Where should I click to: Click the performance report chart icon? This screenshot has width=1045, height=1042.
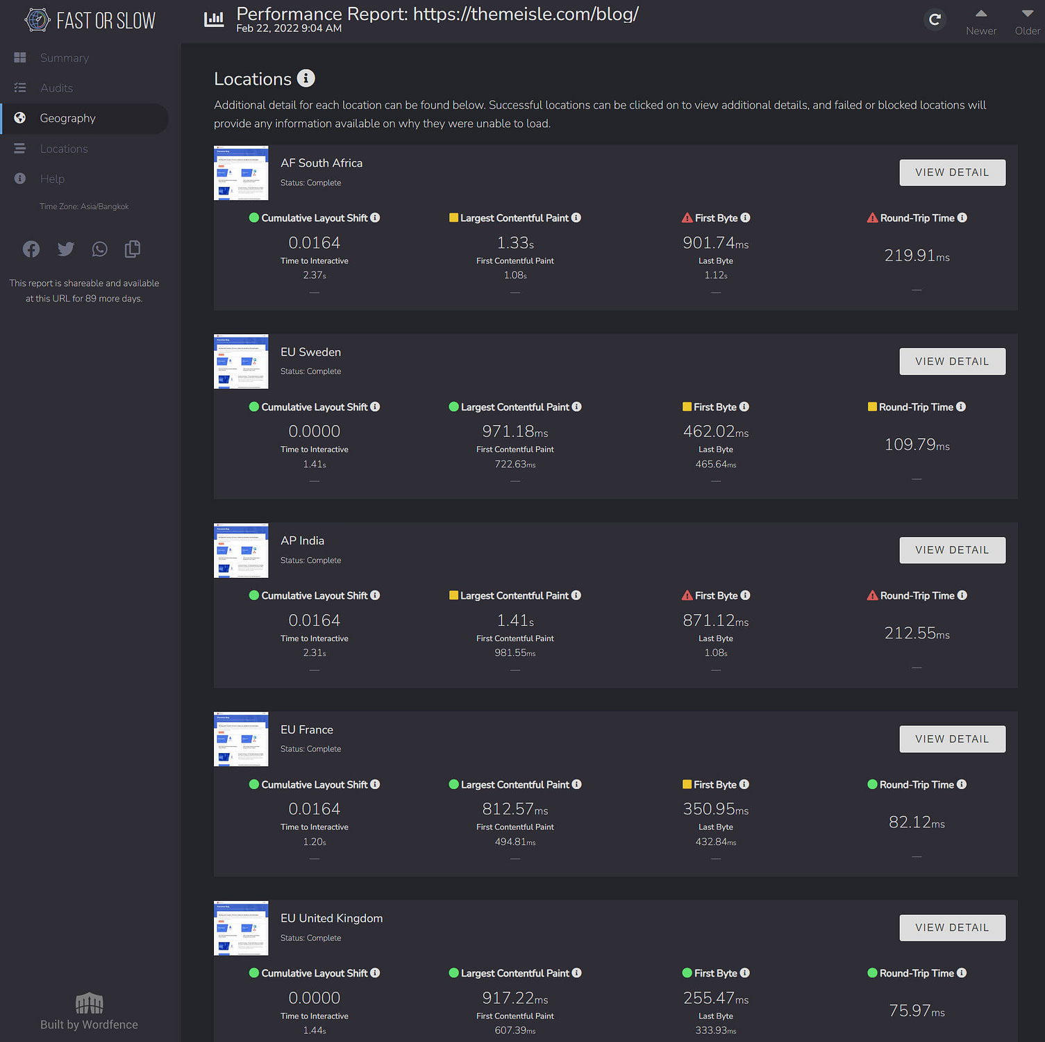coord(214,19)
